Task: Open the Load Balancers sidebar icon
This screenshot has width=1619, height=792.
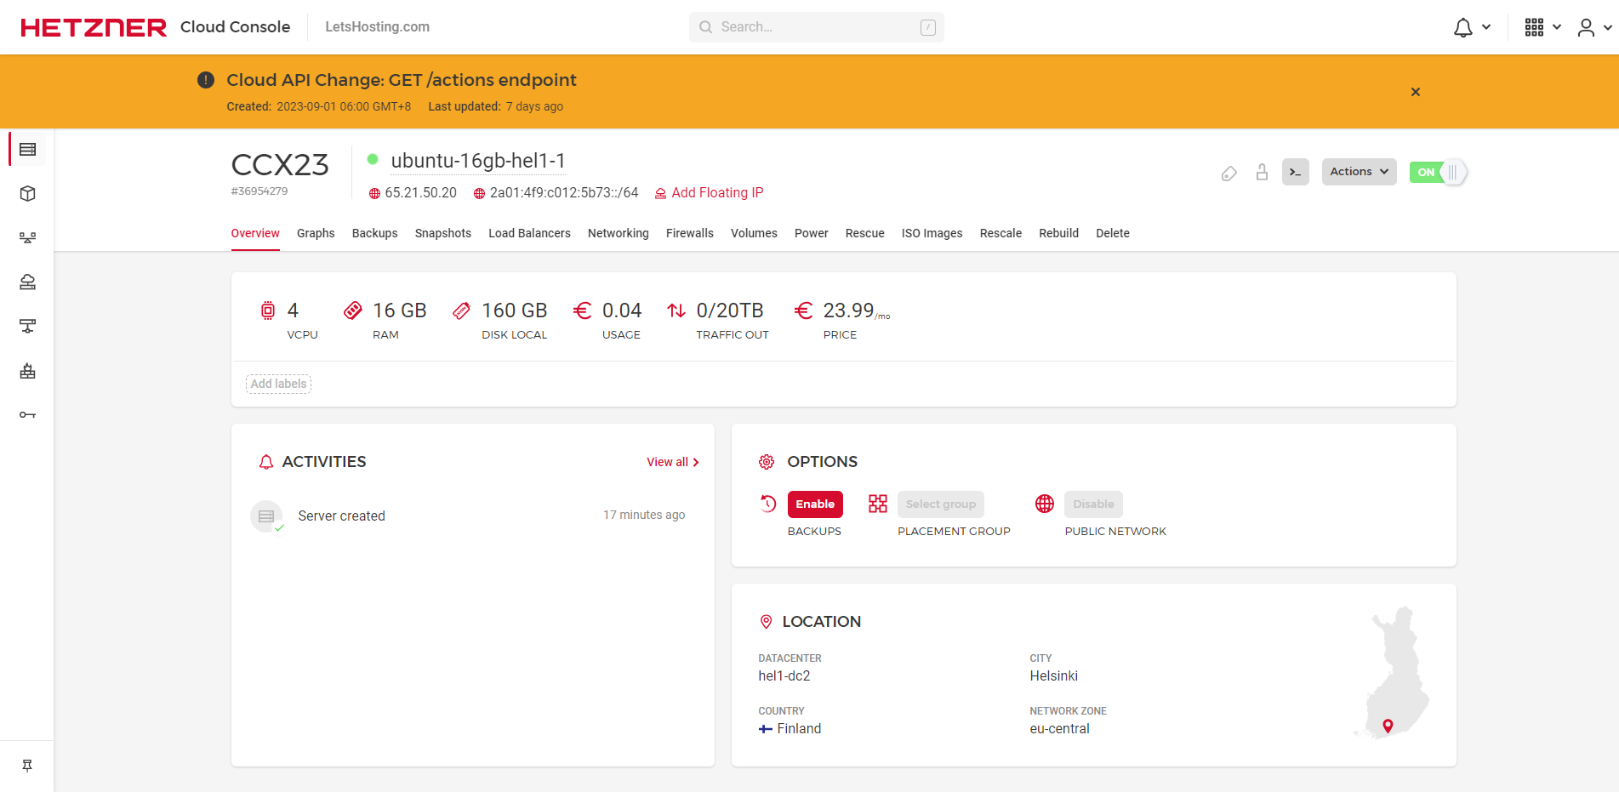Action: tap(27, 238)
